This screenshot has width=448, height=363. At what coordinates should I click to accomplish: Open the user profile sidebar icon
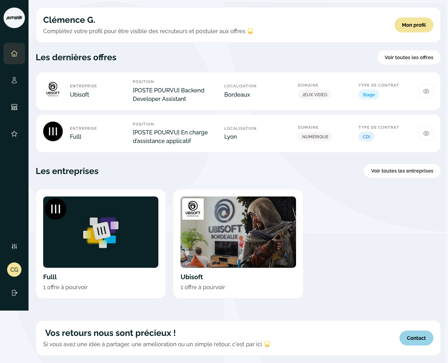coord(14,80)
